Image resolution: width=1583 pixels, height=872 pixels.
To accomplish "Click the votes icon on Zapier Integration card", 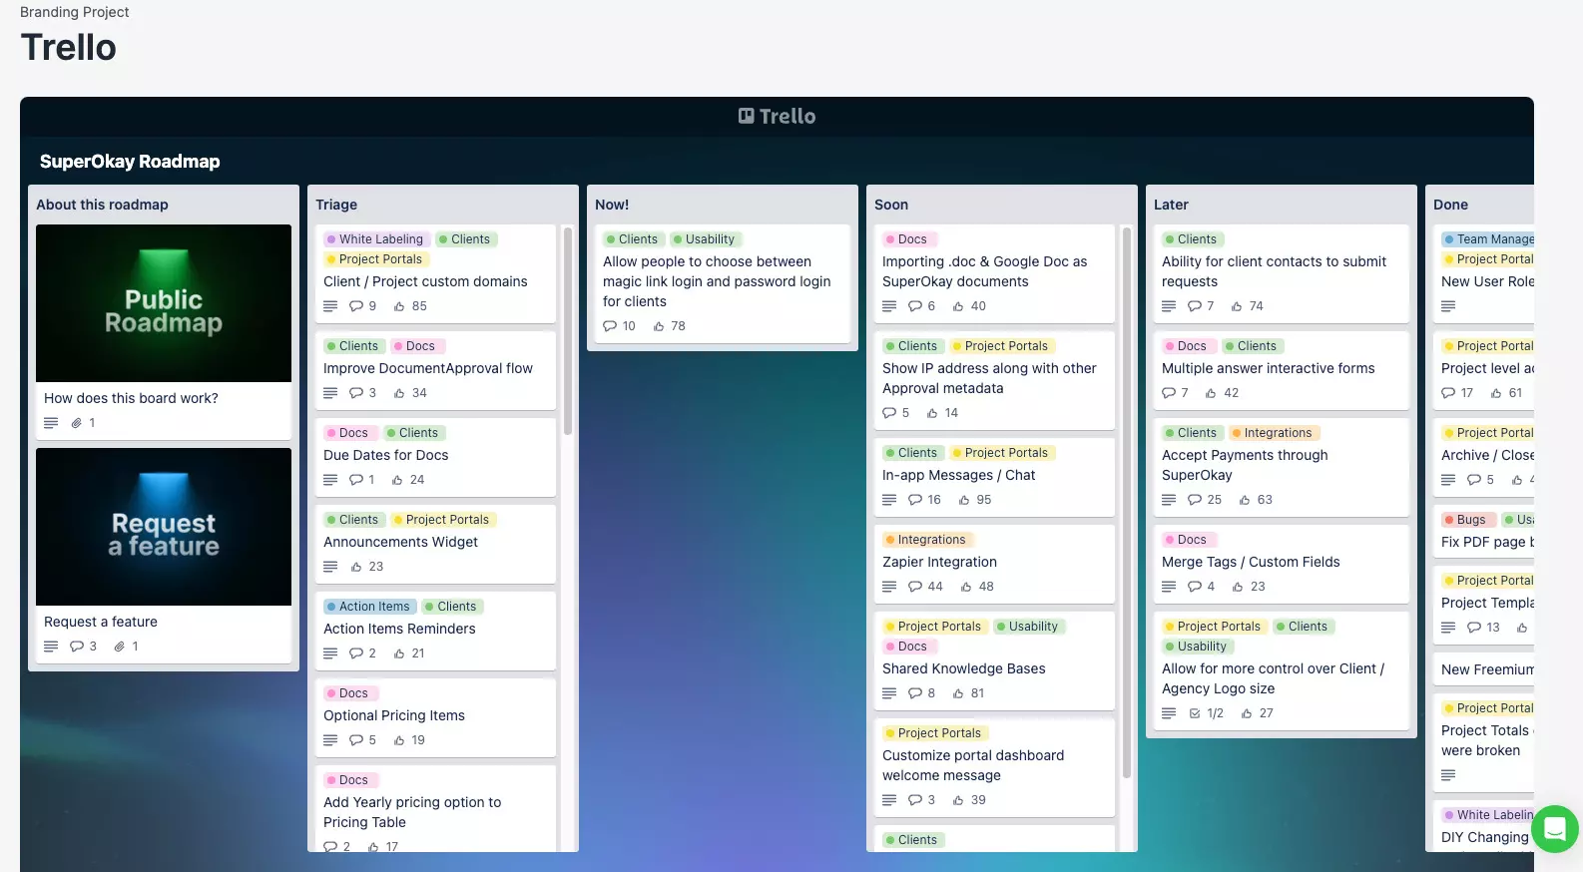I will (966, 587).
